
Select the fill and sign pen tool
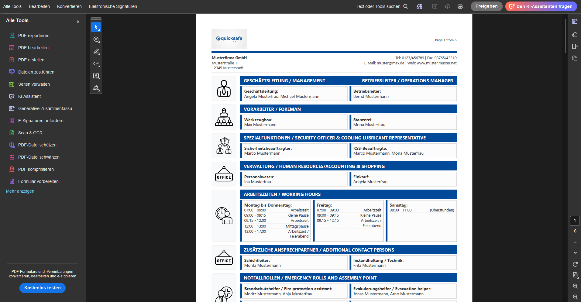pos(96,88)
